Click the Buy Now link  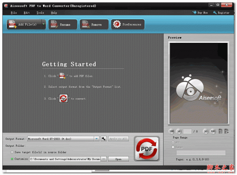(x=200, y=13)
